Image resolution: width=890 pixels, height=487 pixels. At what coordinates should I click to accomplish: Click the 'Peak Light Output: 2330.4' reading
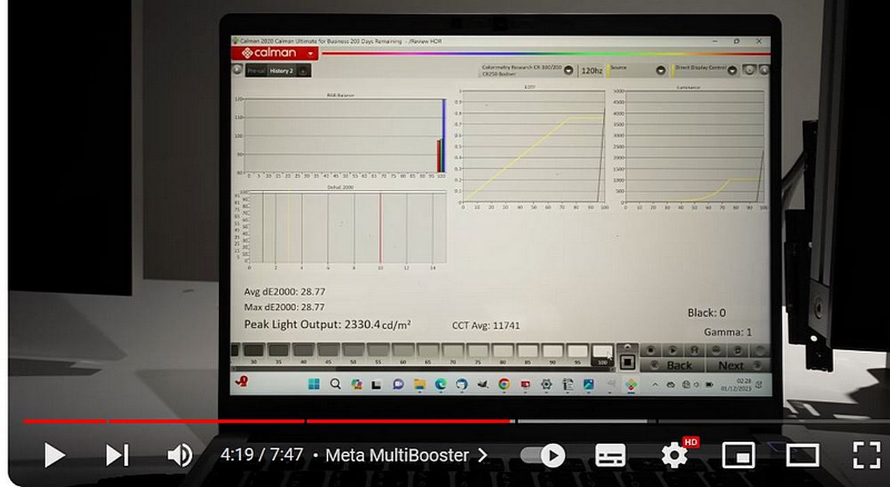point(327,324)
